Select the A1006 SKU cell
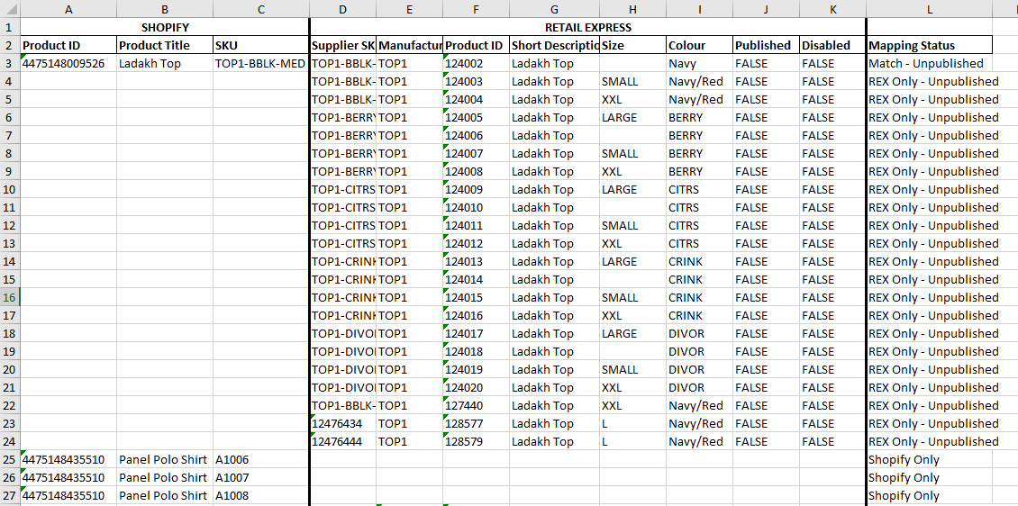Screen dimensions: 1018x506 [261, 459]
